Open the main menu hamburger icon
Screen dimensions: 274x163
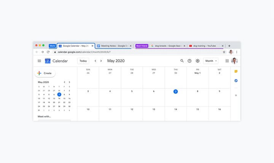[x=39, y=61]
